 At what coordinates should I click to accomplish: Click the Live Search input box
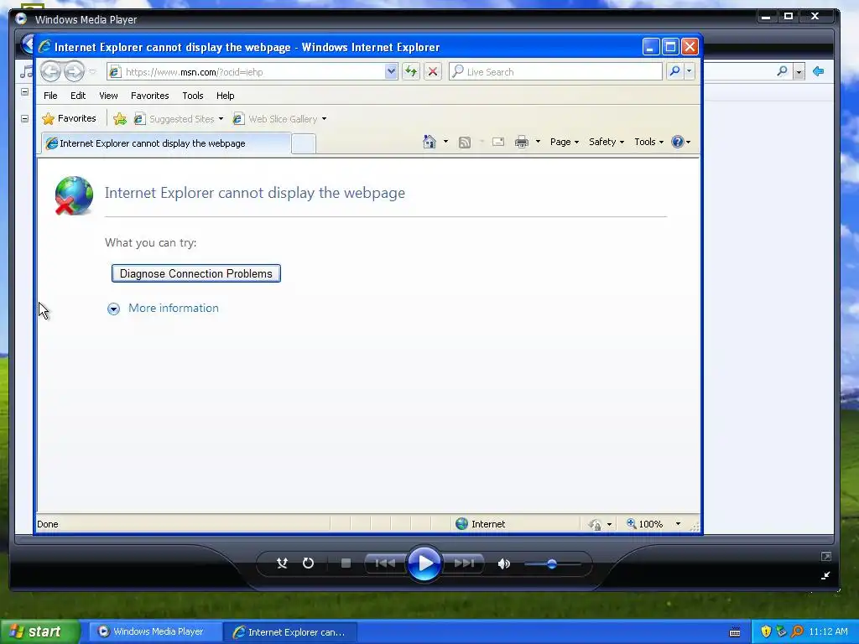[555, 72]
